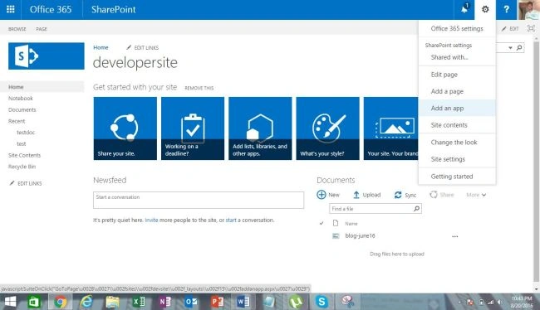Select Change the look menu item

click(457, 143)
